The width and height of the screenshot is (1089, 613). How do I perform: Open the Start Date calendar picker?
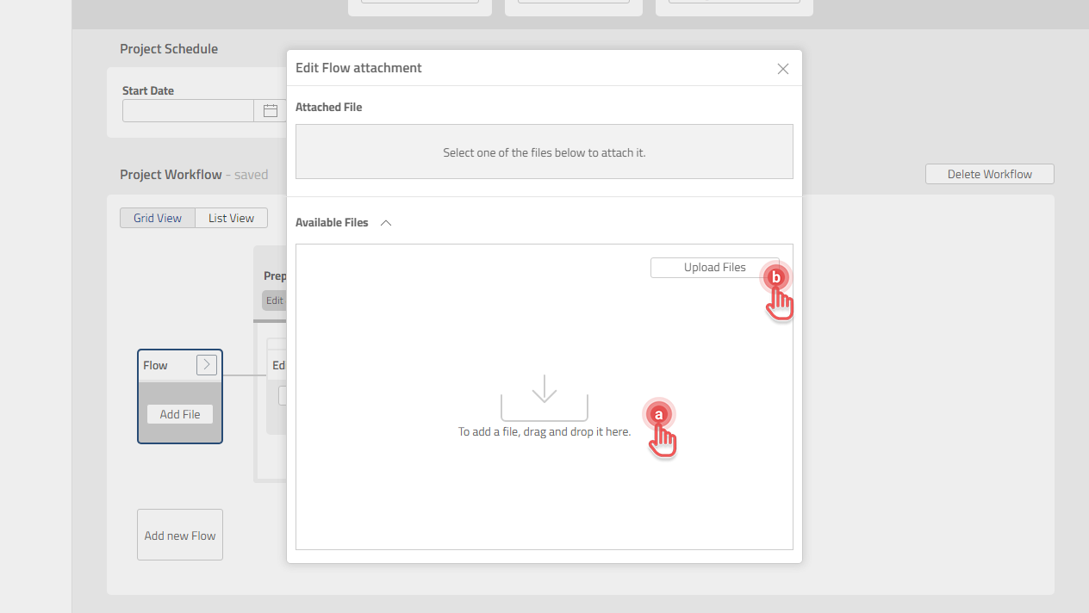pos(270,110)
